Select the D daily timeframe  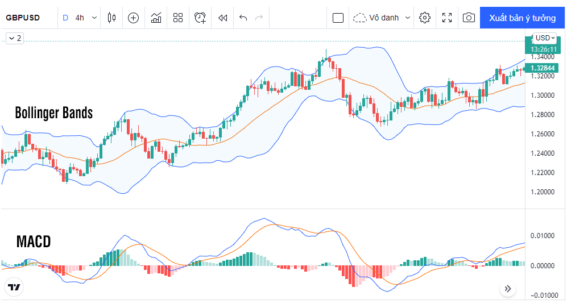(65, 18)
